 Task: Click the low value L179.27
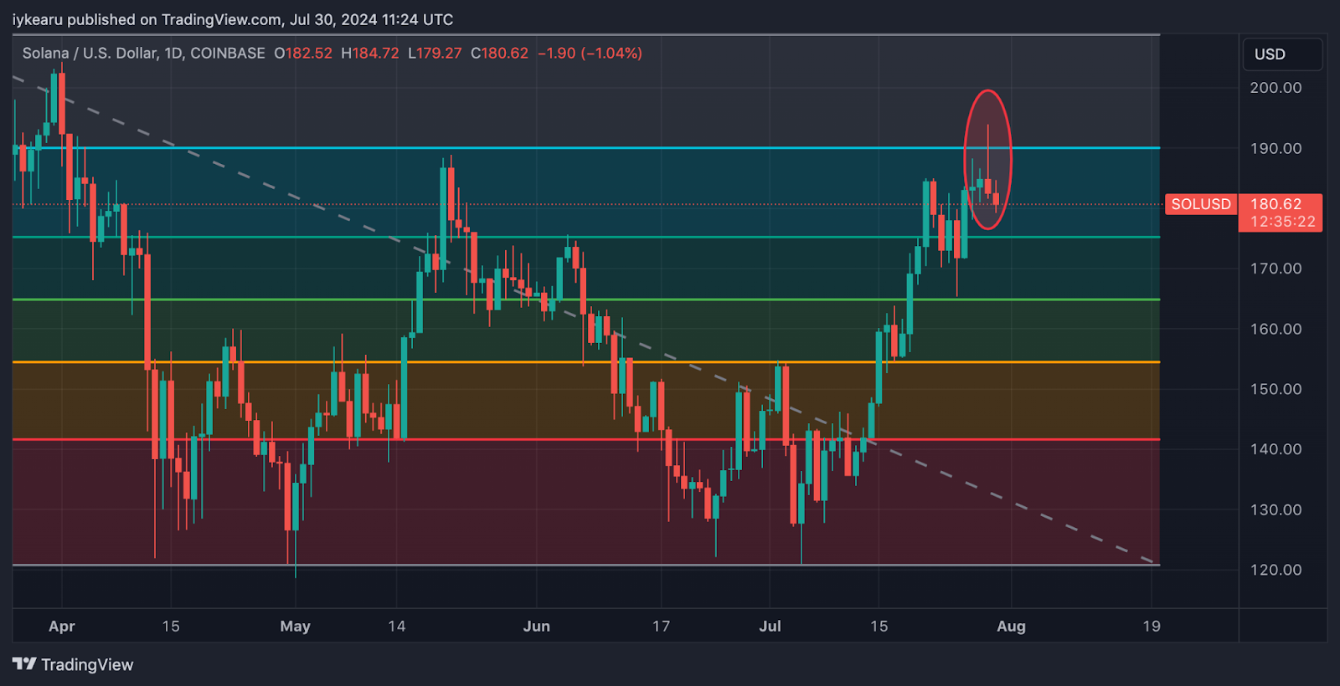point(435,53)
